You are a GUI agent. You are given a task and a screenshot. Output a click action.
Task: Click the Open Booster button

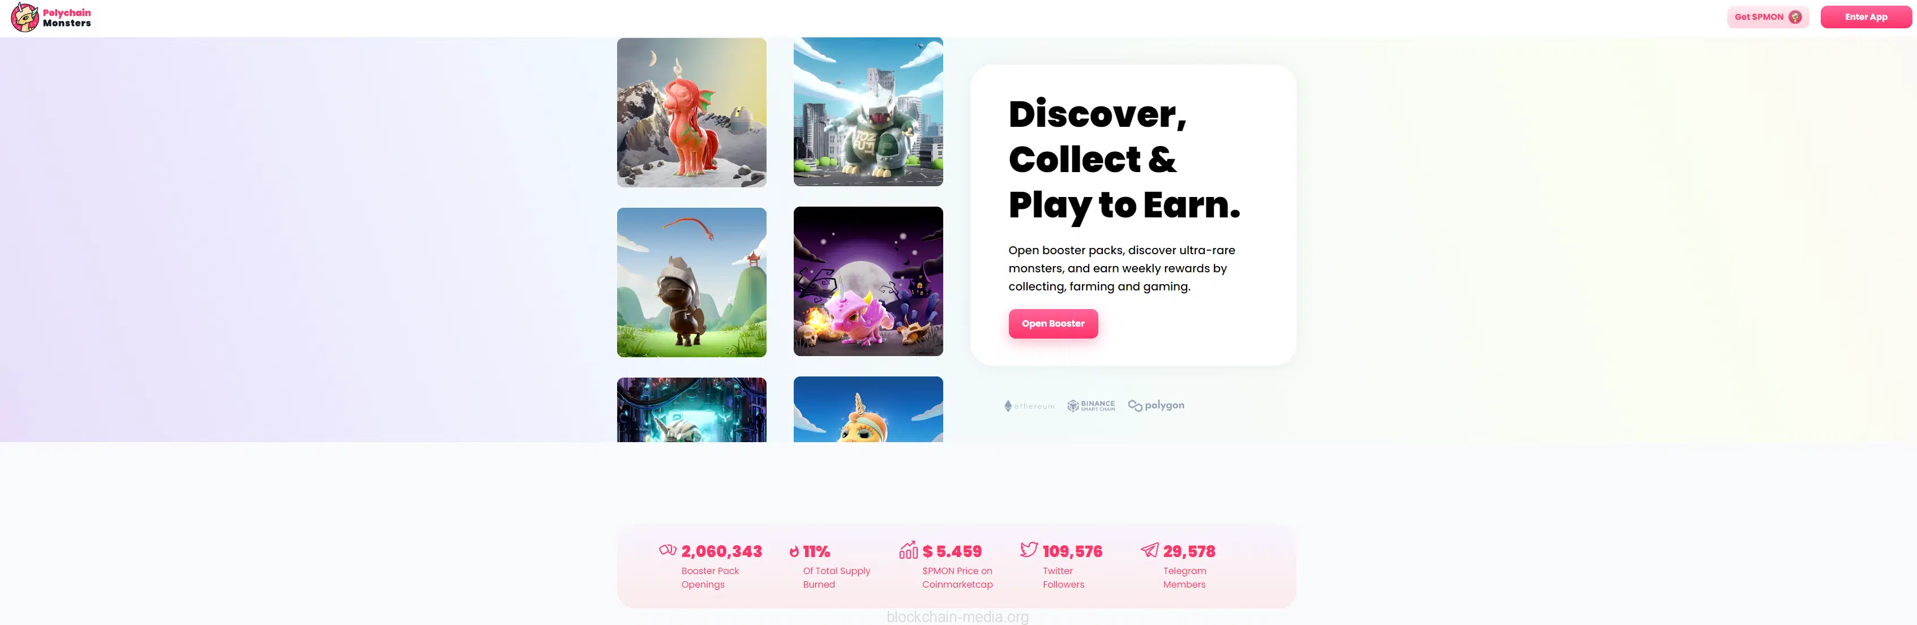pyautogui.click(x=1053, y=324)
